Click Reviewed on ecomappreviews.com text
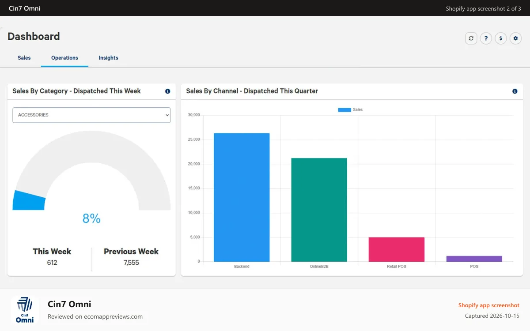 [x=95, y=316]
